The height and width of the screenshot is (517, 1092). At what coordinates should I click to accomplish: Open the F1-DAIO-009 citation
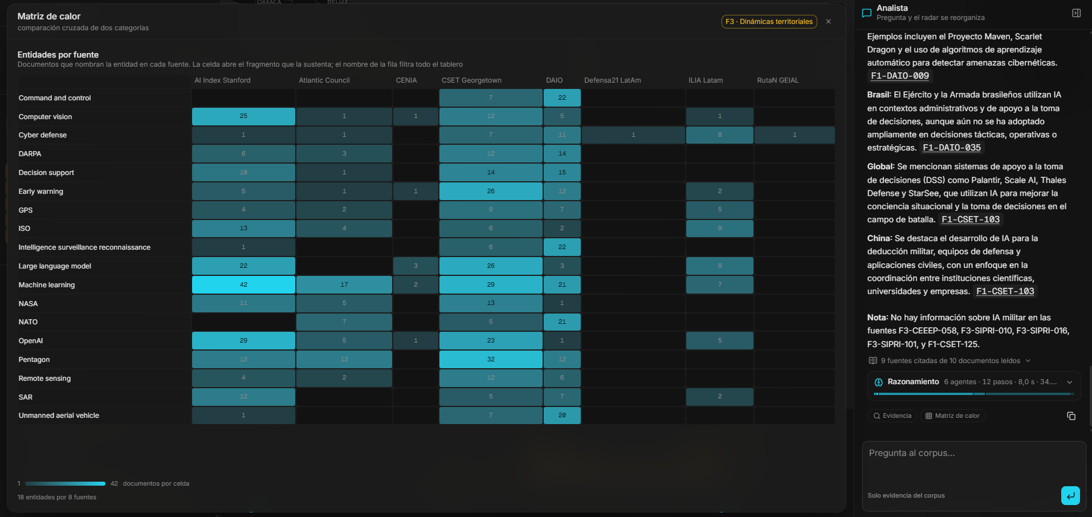[x=900, y=76]
